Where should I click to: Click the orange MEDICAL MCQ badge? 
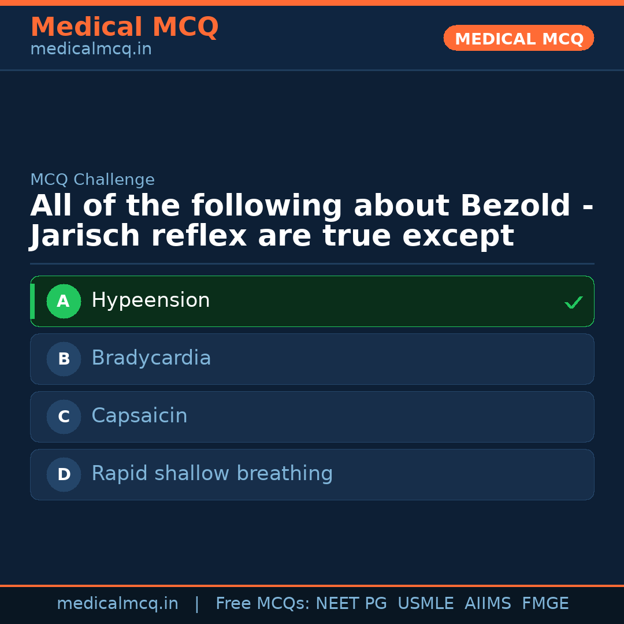click(518, 39)
